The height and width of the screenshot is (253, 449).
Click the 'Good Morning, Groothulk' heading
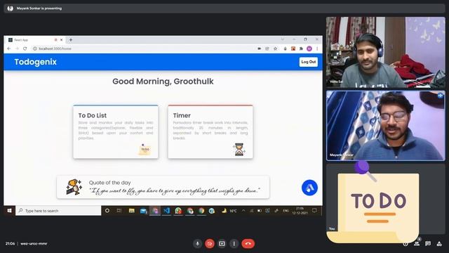point(163,82)
